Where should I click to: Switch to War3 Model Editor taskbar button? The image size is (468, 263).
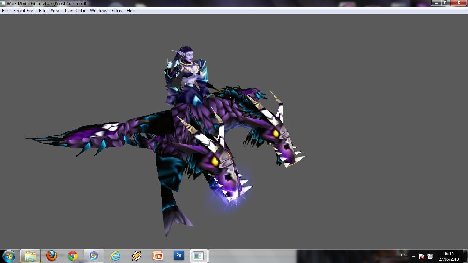pyautogui.click(x=199, y=256)
